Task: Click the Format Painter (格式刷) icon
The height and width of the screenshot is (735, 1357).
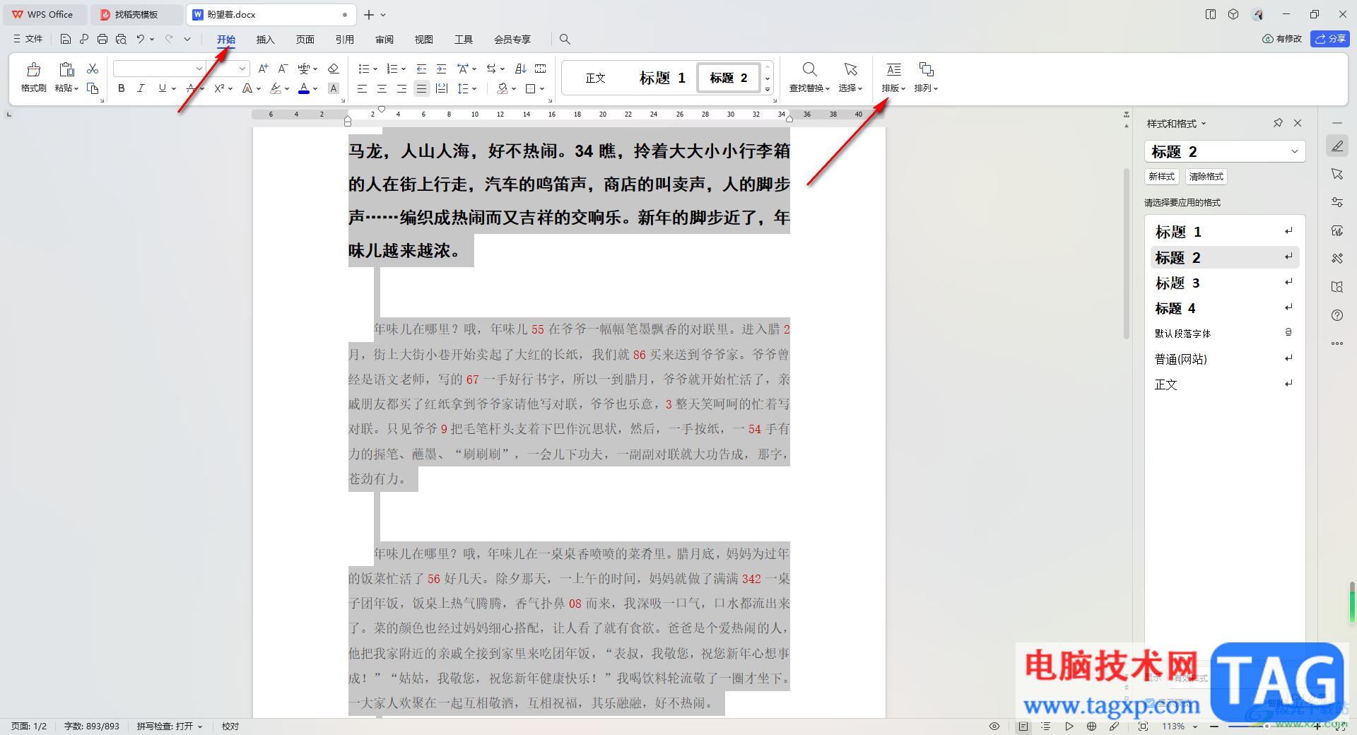Action: (33, 69)
